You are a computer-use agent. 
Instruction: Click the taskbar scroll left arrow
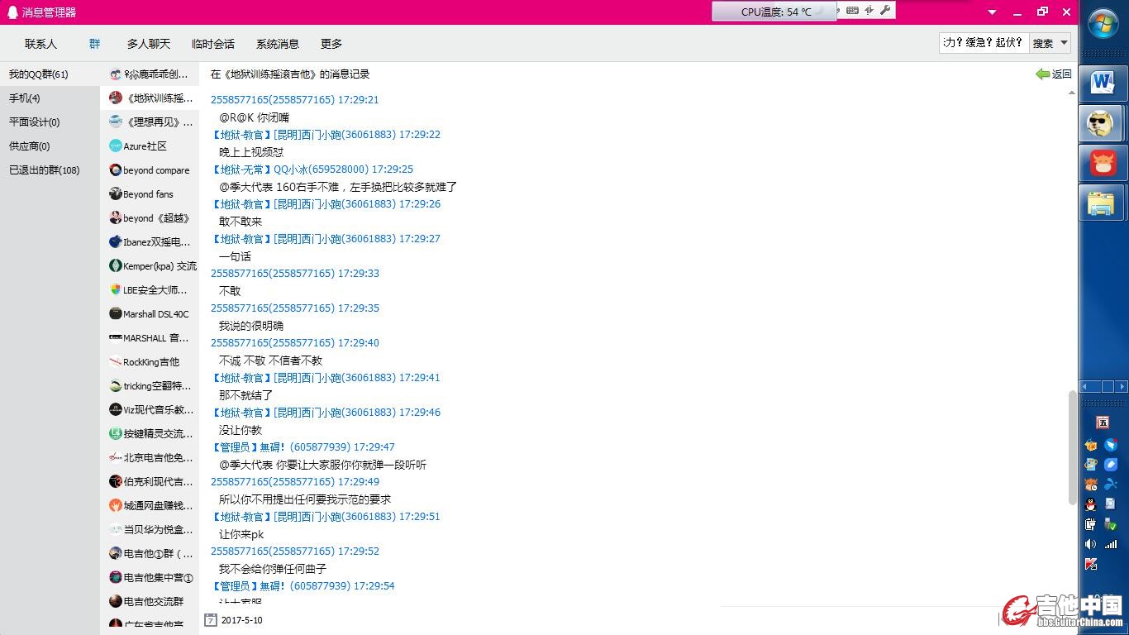coord(1085,386)
